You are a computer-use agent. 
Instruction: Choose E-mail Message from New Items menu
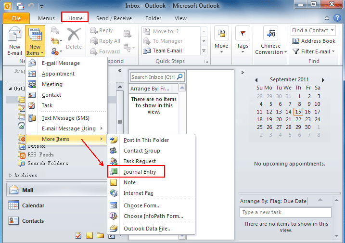(66, 63)
